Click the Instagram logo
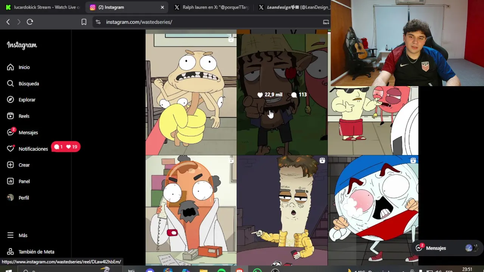Screen dimensions: 484x272 click(22, 45)
